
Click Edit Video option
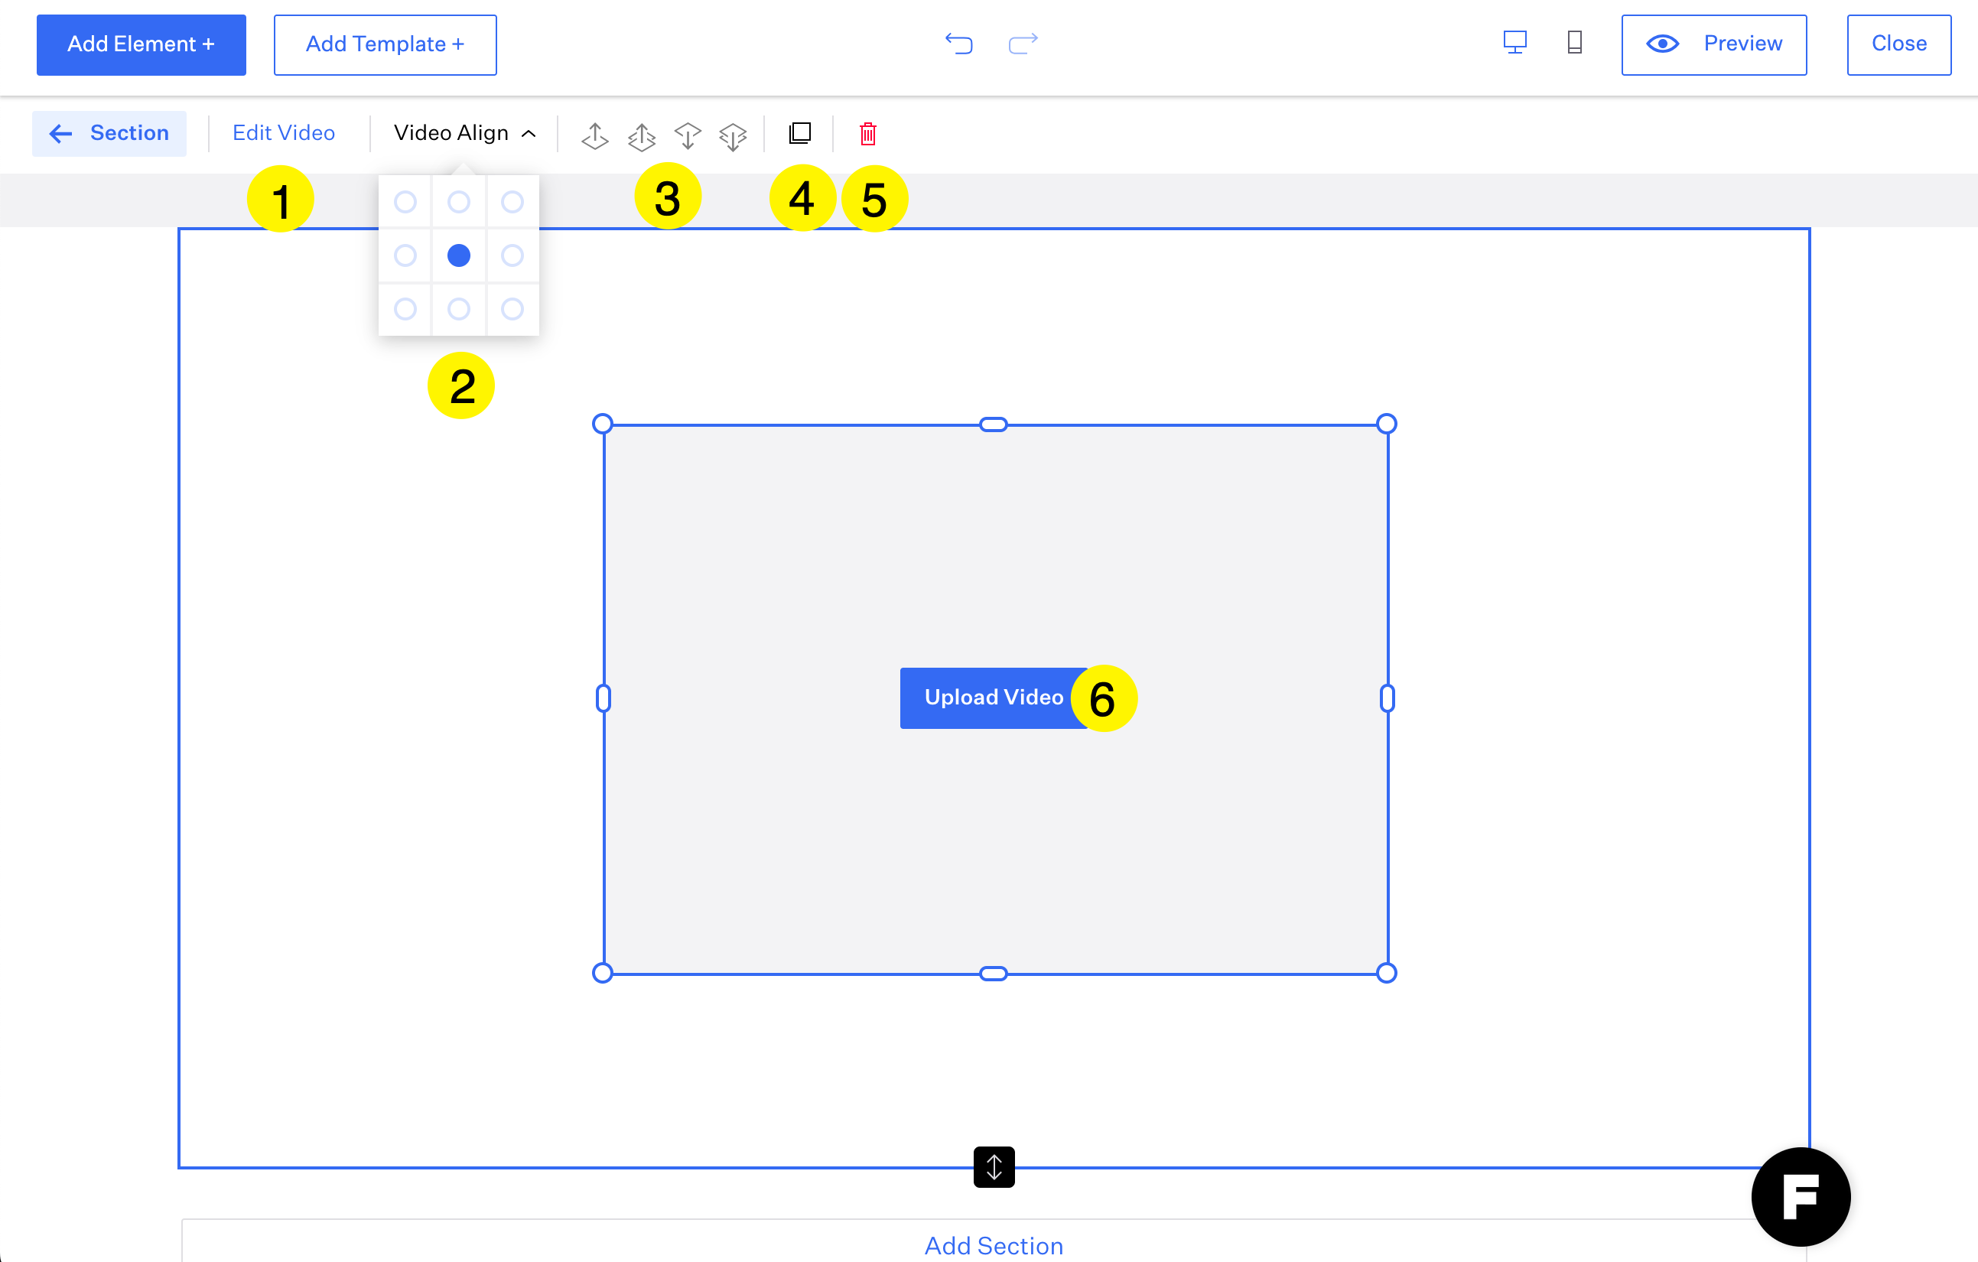(x=284, y=133)
